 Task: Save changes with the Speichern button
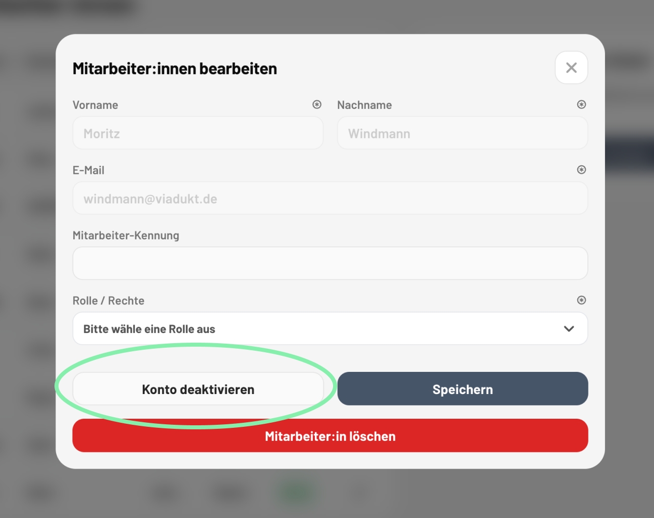[462, 389]
